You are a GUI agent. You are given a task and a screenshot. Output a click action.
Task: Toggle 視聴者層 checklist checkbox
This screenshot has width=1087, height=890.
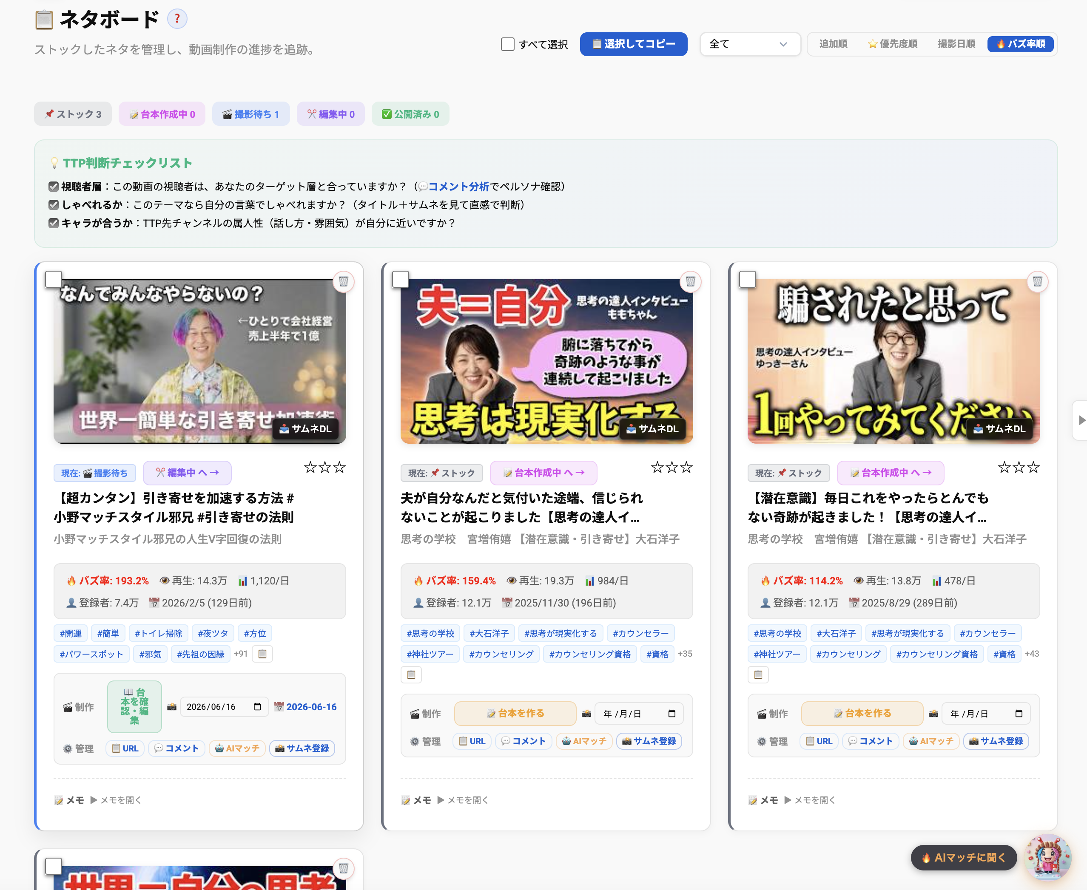point(53,187)
